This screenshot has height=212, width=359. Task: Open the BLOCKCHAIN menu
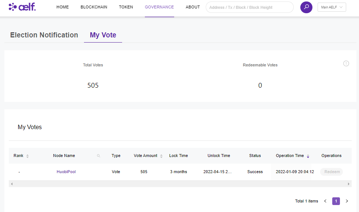click(x=94, y=7)
